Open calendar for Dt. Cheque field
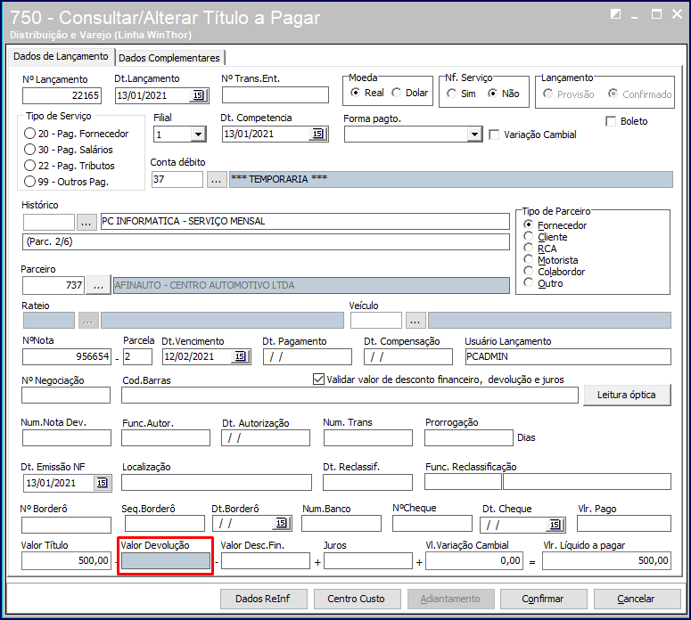The image size is (691, 620). click(555, 525)
